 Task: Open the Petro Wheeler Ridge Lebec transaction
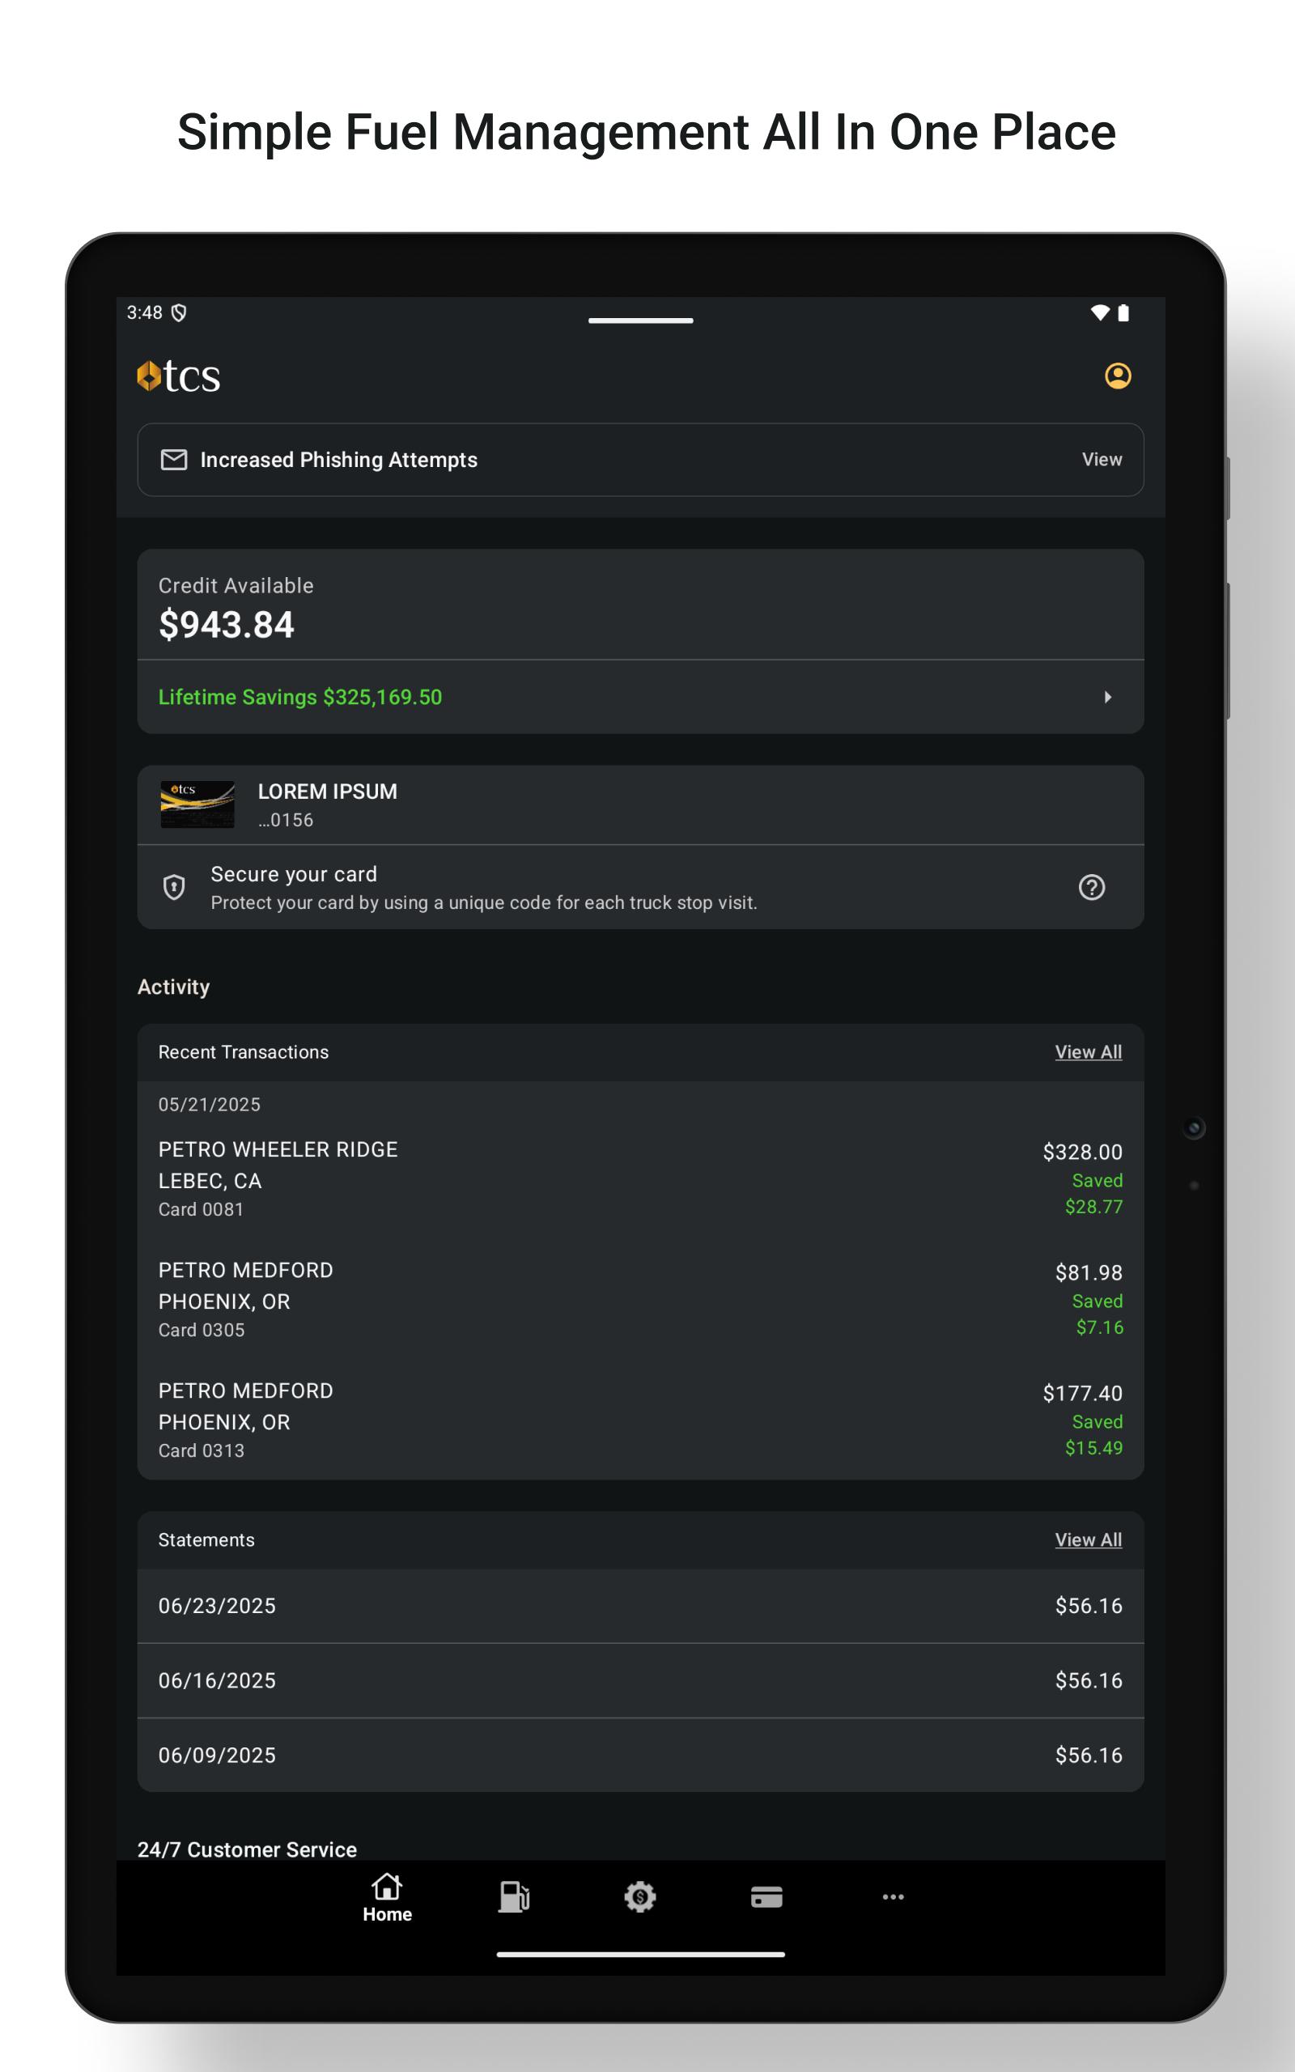pos(641,1179)
